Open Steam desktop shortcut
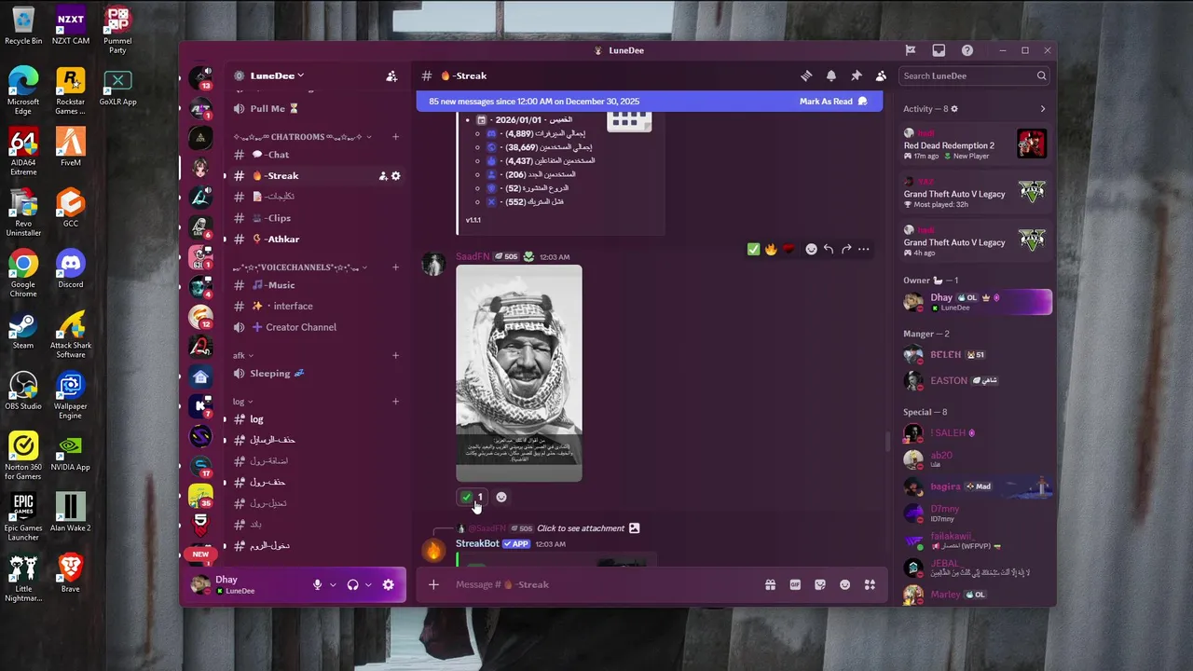 tap(23, 329)
